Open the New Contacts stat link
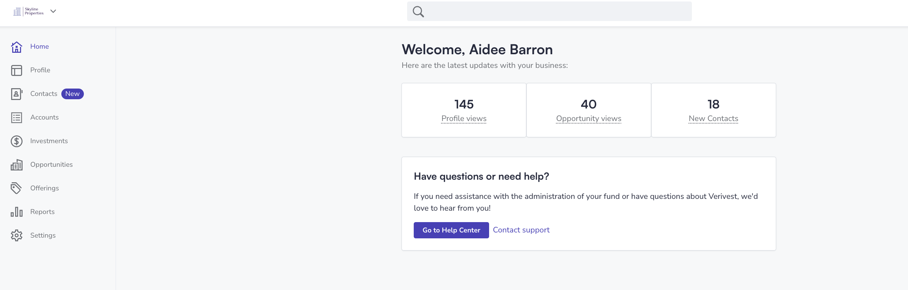 pyautogui.click(x=714, y=118)
